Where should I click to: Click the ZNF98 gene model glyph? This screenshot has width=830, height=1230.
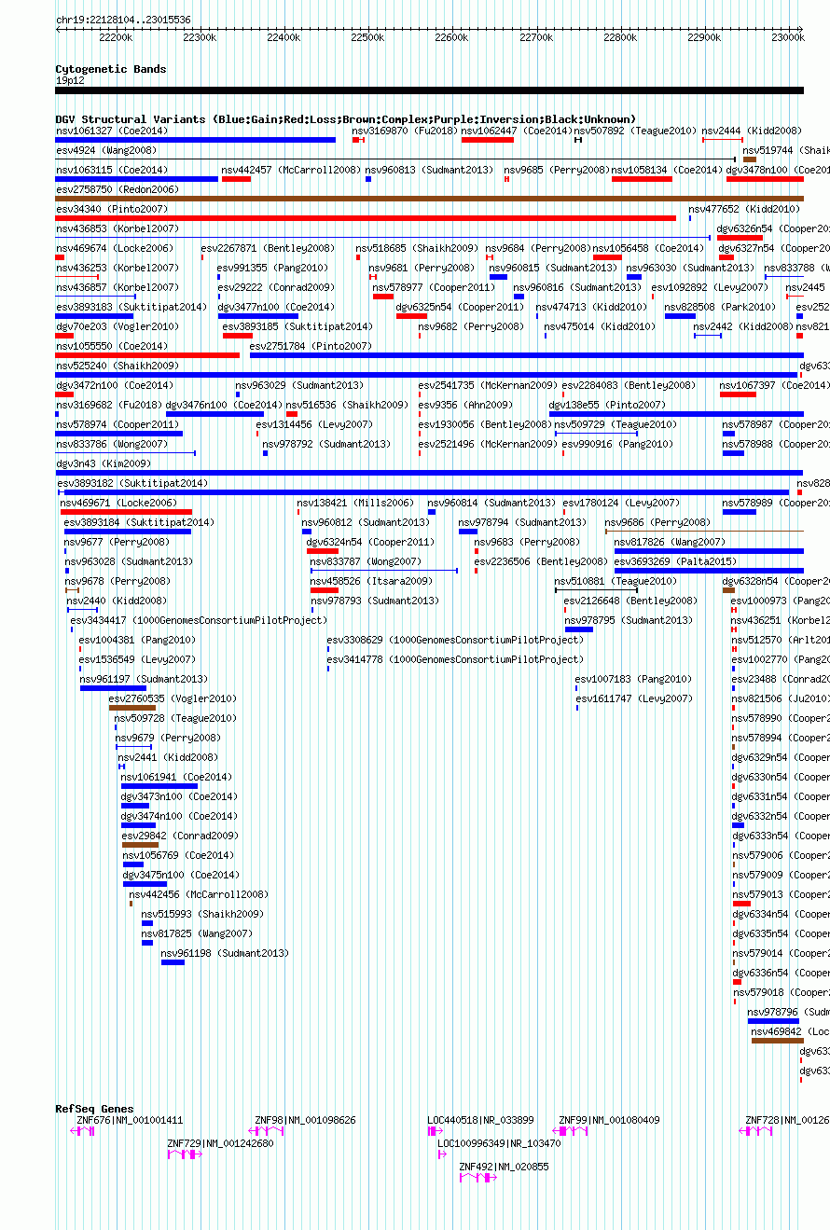pos(266,1130)
